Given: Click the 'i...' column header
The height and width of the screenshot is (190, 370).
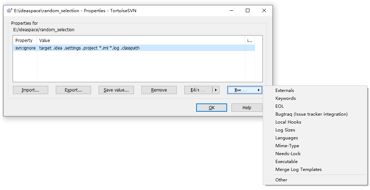Looking at the screenshot, I should pos(250,41).
